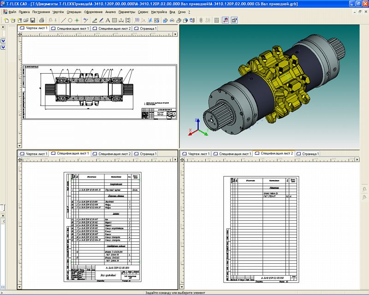Viewport: 369px width, 295px height.
Task: Select the straight line construction tool
Action: point(64,20)
